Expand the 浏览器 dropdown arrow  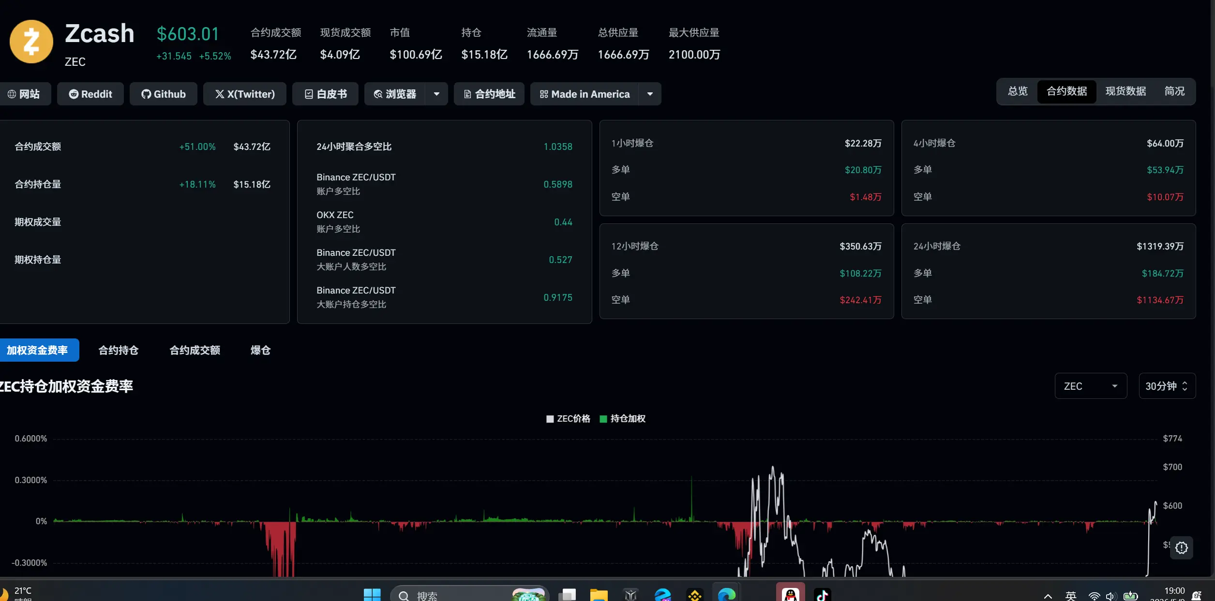pyautogui.click(x=436, y=94)
